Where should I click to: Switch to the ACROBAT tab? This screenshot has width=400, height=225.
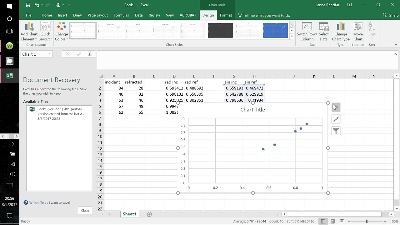pos(188,15)
